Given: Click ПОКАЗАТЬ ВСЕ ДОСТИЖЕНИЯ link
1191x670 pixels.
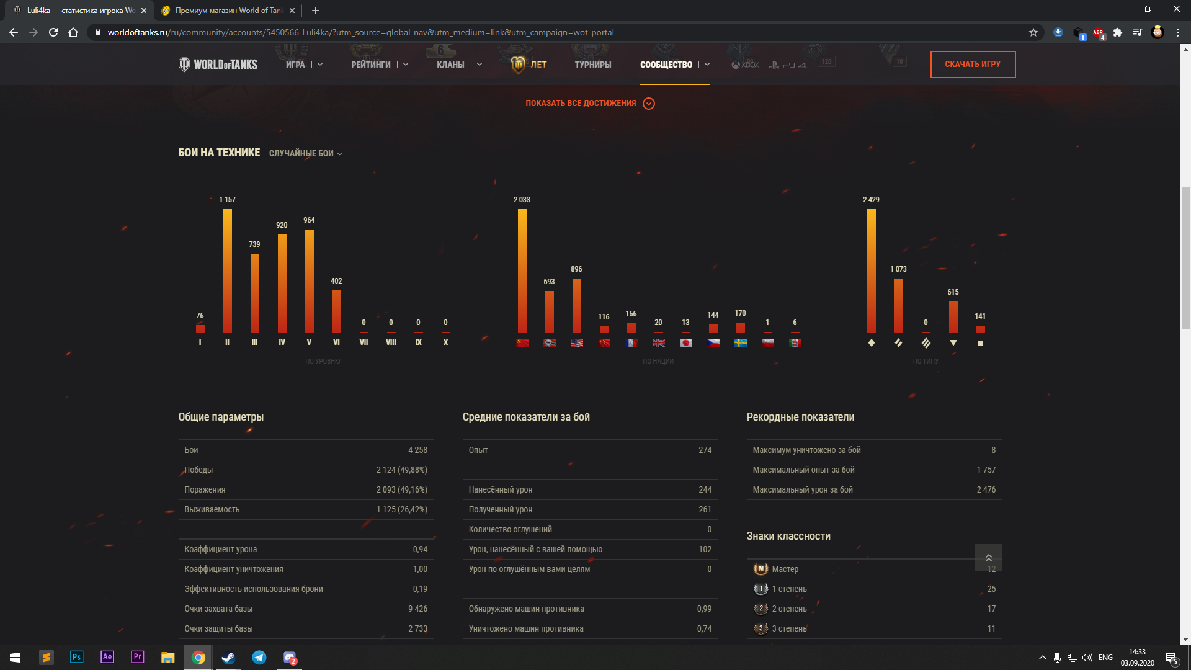Looking at the screenshot, I should click(x=581, y=104).
